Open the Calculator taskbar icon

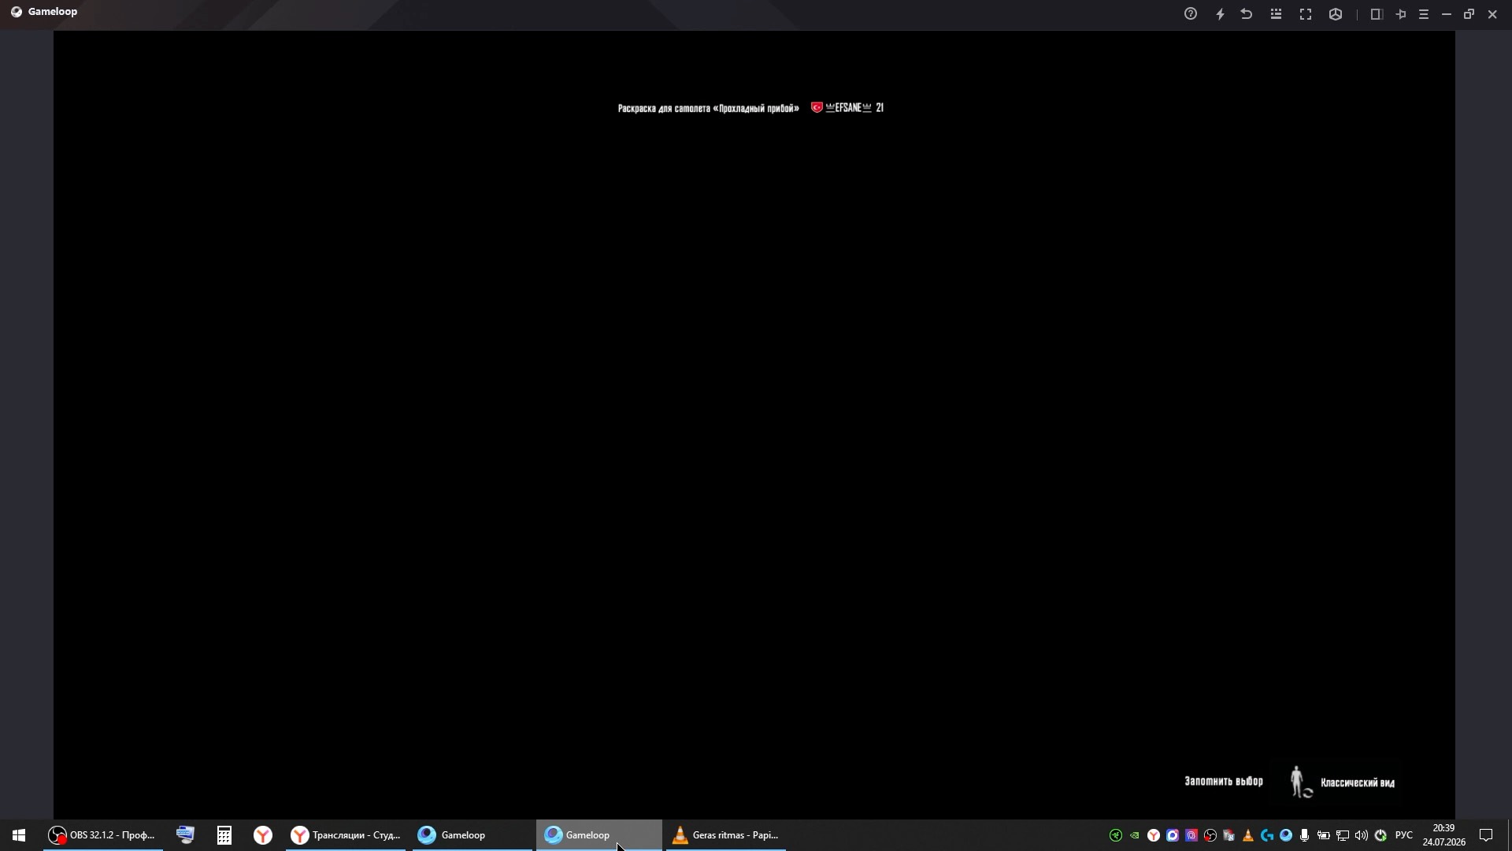pyautogui.click(x=224, y=835)
